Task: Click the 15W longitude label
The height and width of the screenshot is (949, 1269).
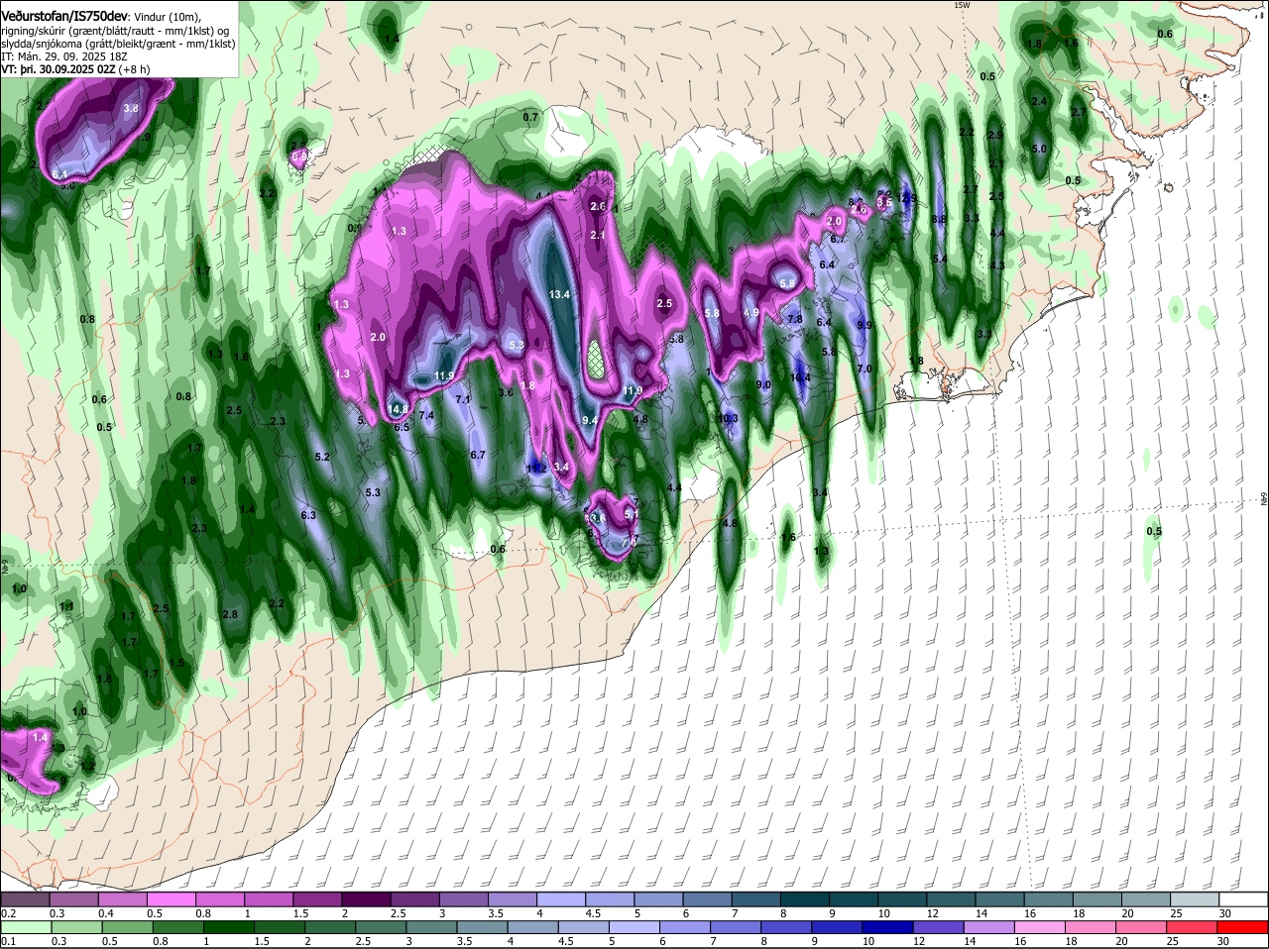Action: [960, 5]
